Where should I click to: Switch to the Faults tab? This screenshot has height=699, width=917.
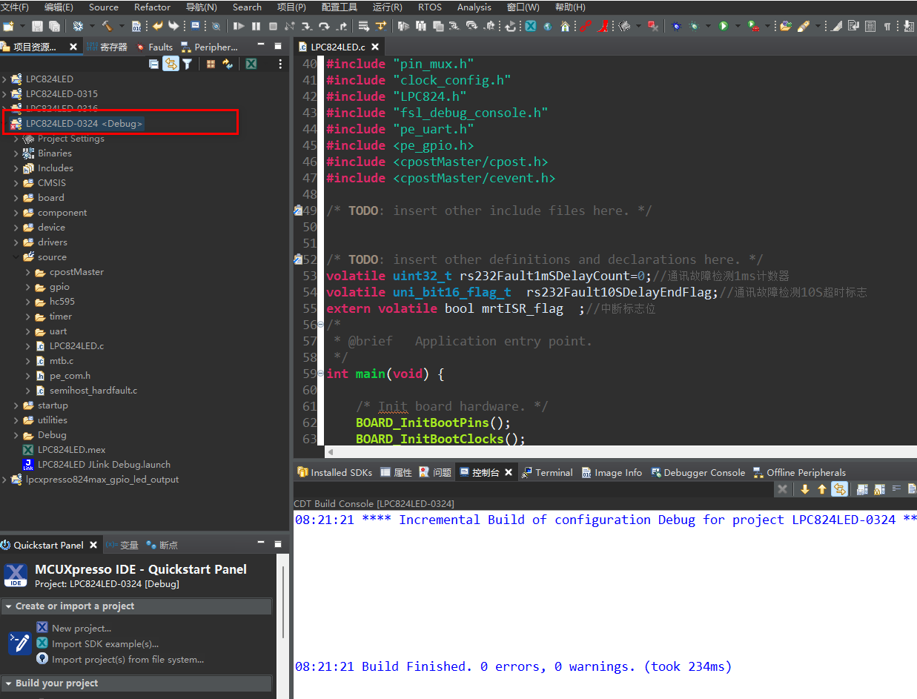click(153, 47)
